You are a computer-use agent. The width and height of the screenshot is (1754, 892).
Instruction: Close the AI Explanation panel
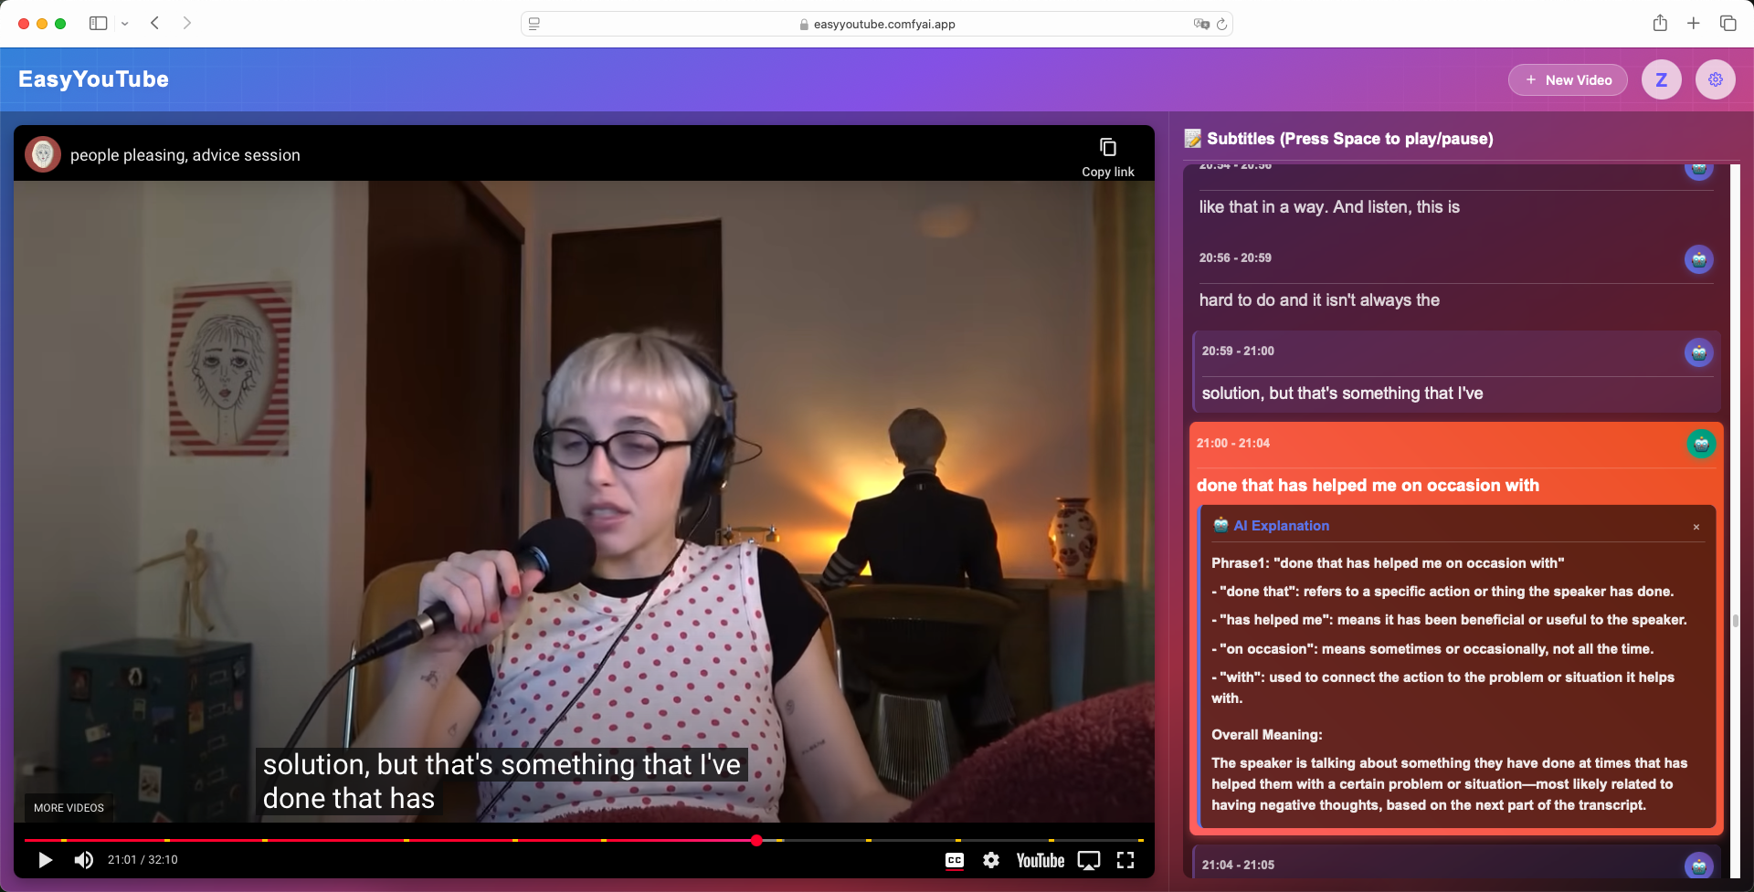click(x=1696, y=527)
